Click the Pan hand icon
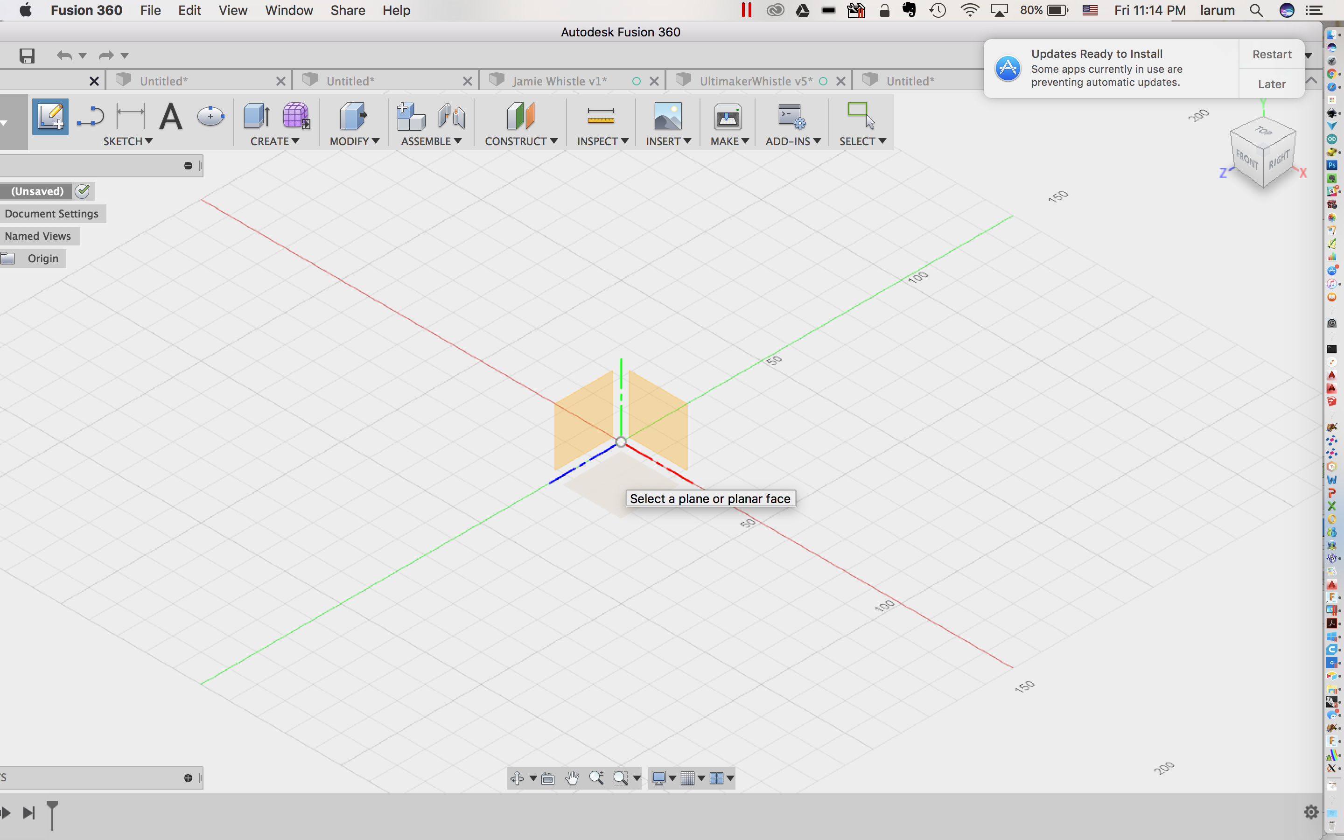1344x840 pixels. (x=572, y=778)
